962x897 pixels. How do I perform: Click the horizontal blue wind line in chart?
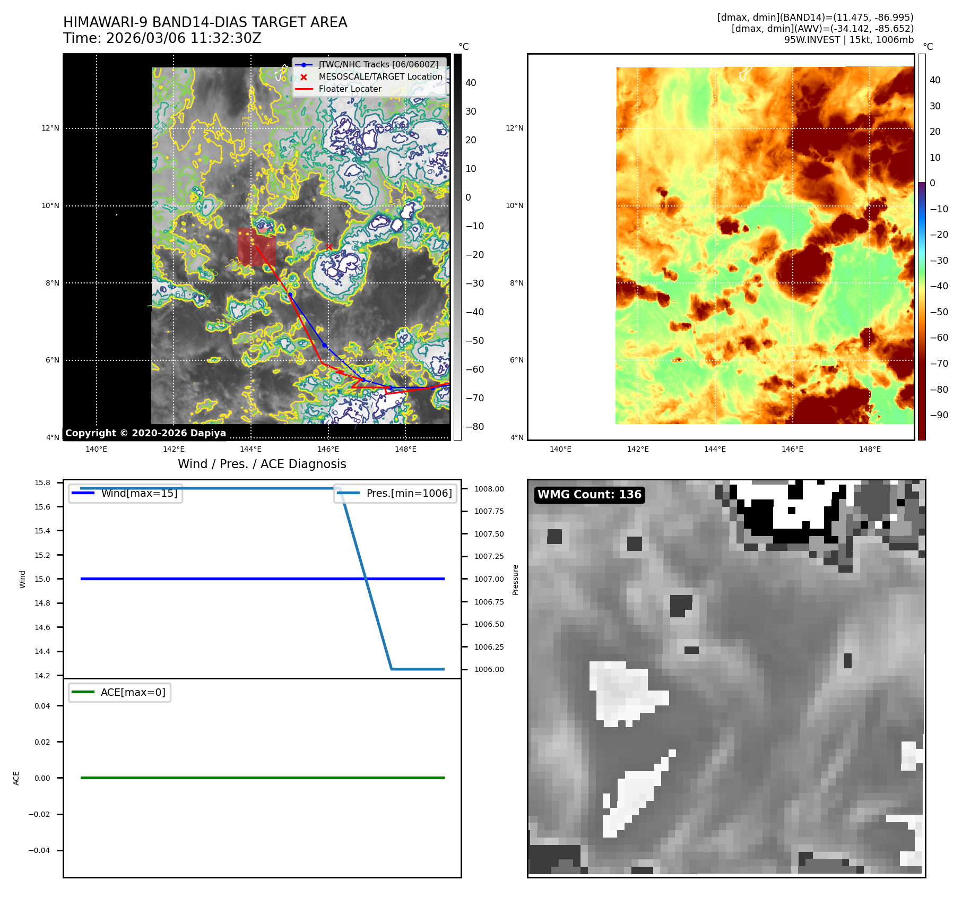tap(262, 579)
